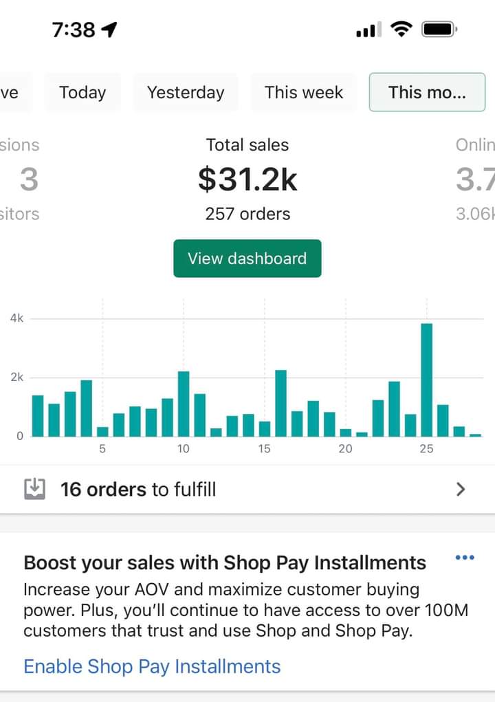Tap the tallest bar on day 25
The height and width of the screenshot is (702, 495).
click(x=427, y=380)
